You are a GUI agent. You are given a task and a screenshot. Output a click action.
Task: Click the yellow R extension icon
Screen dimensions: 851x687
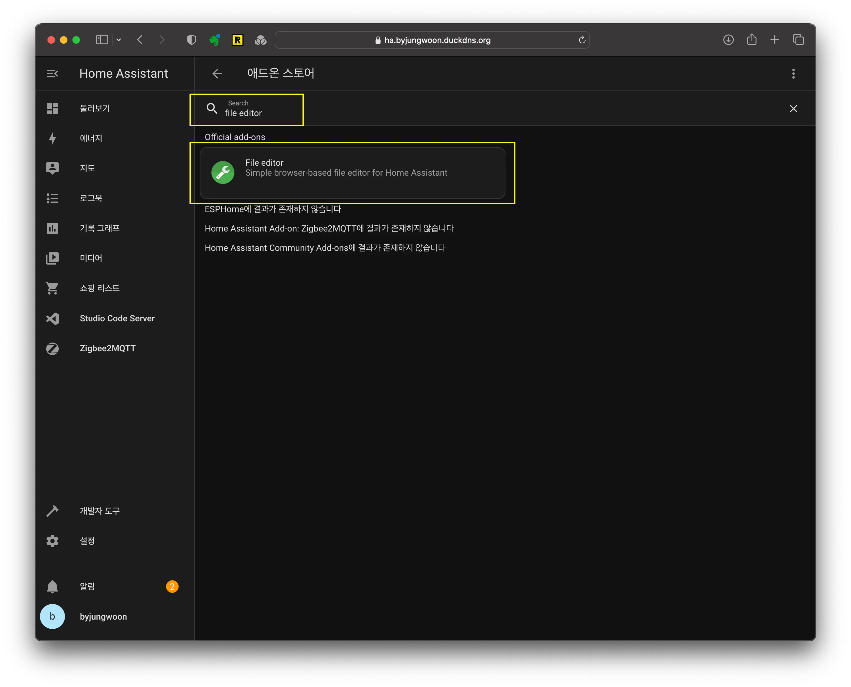[238, 40]
